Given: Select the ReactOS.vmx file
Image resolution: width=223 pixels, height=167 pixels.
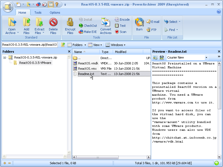Looking at the screenshot, I should point(112,69).
